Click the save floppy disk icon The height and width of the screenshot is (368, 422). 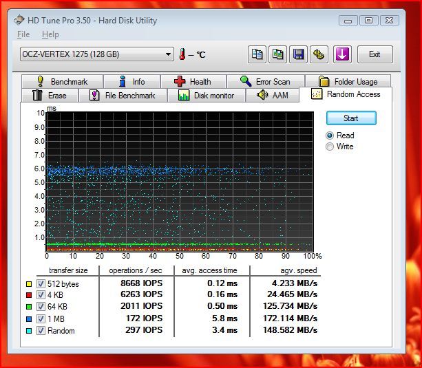point(298,54)
